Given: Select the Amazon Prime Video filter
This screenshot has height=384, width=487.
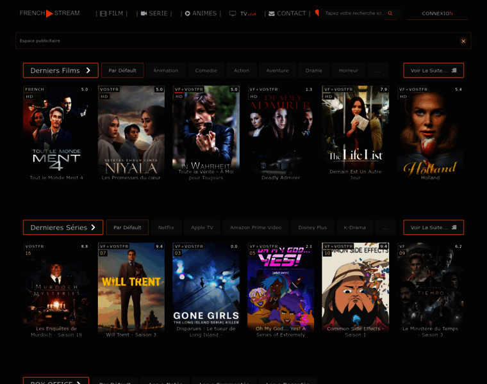Looking at the screenshot, I should [256, 227].
